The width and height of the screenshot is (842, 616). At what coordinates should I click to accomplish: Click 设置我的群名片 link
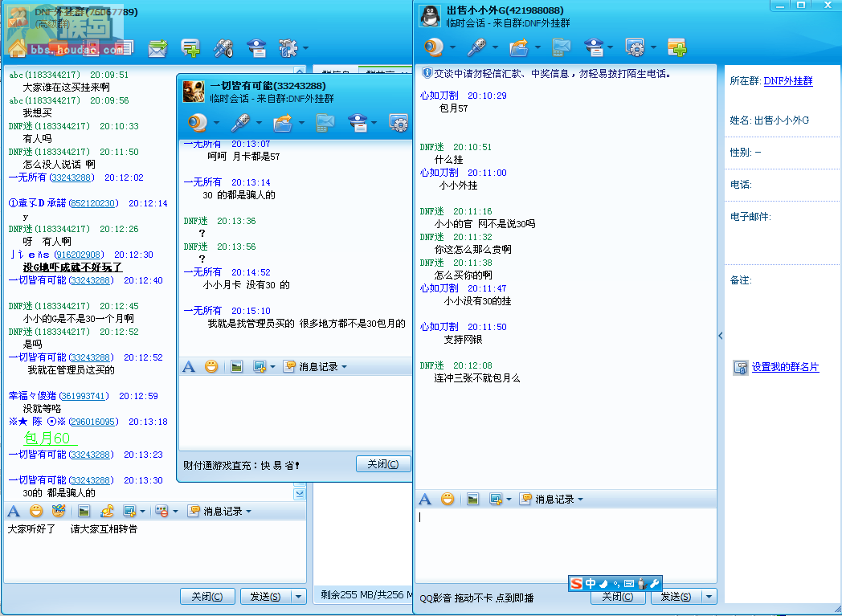pyautogui.click(x=785, y=367)
